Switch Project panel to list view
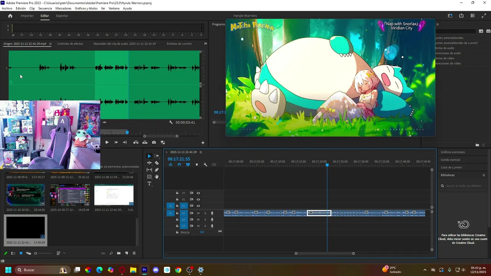The image size is (491, 276). coord(13,253)
